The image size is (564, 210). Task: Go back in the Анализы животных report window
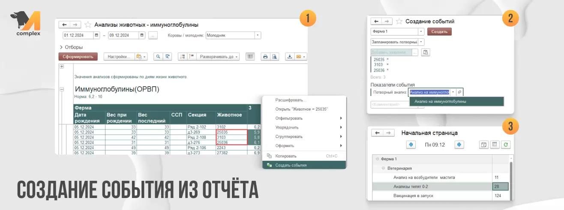tap(64, 25)
